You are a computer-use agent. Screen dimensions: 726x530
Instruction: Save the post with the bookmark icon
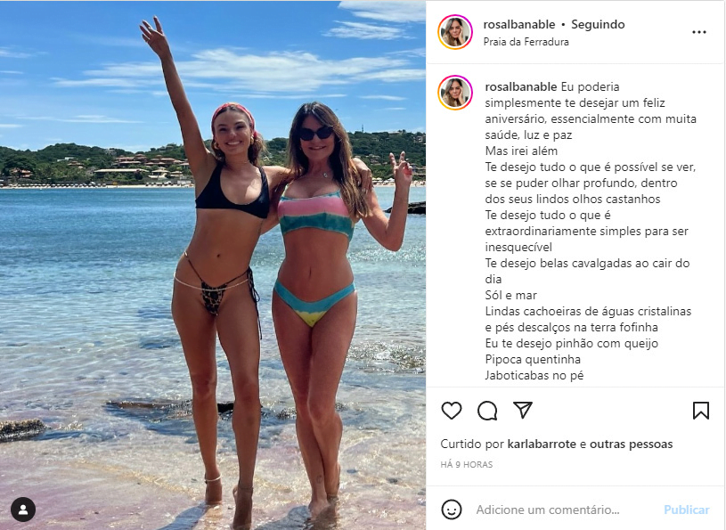point(700,411)
